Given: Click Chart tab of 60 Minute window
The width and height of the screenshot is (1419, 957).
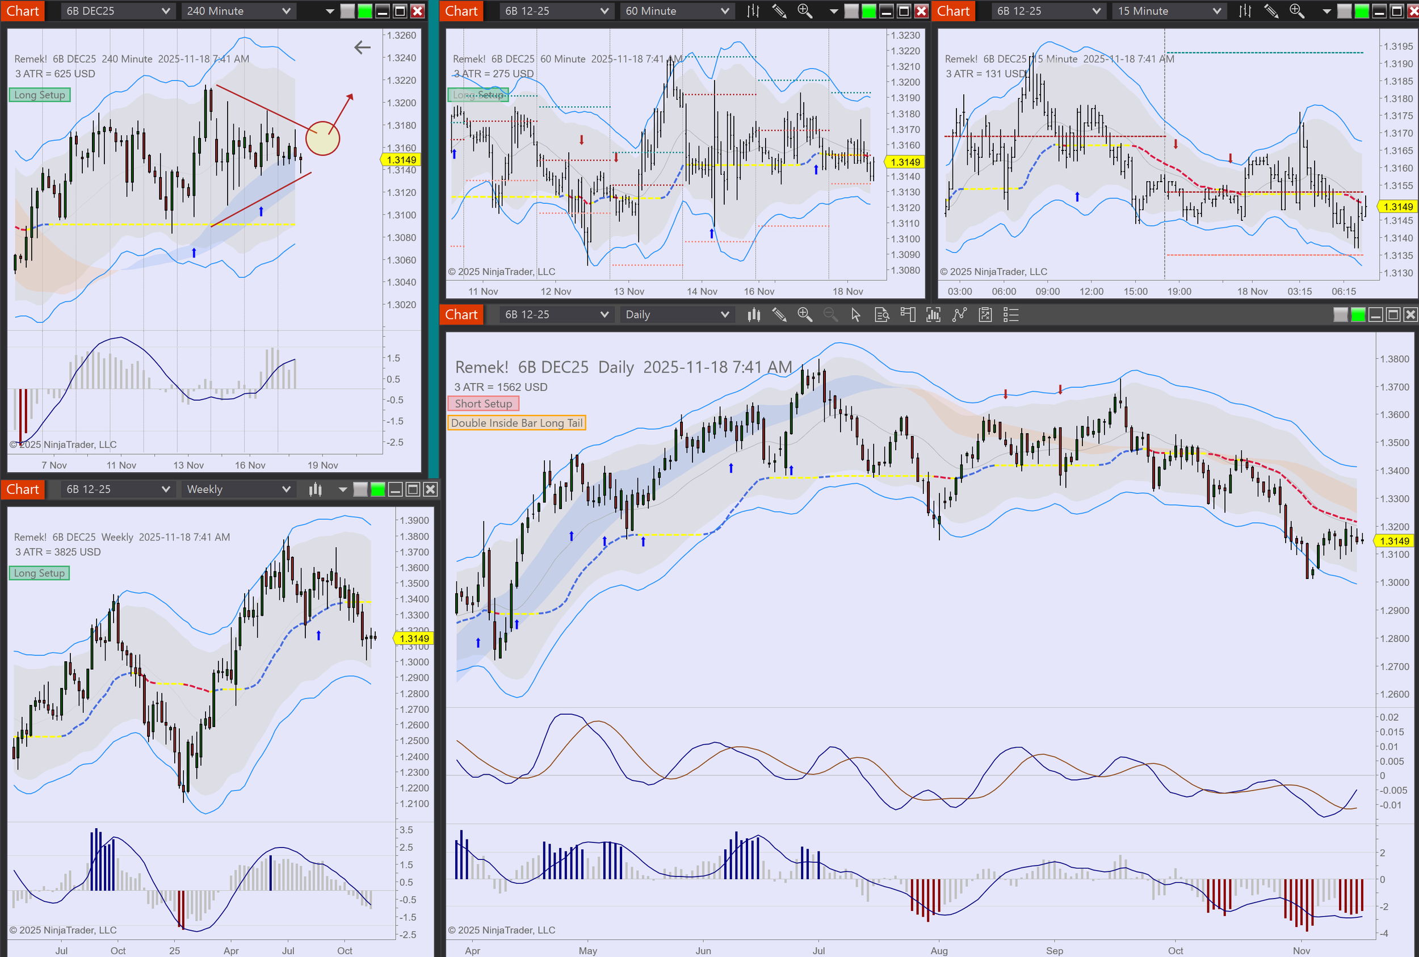Looking at the screenshot, I should 461,11.
